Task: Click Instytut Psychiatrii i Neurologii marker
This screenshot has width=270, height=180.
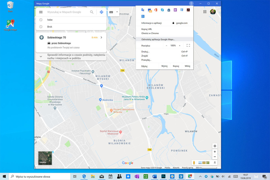Action: pos(93,72)
